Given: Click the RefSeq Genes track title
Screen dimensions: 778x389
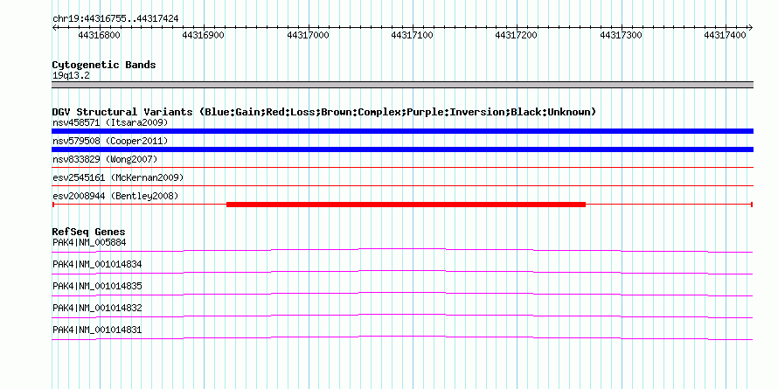Looking at the screenshot, I should click(89, 232).
